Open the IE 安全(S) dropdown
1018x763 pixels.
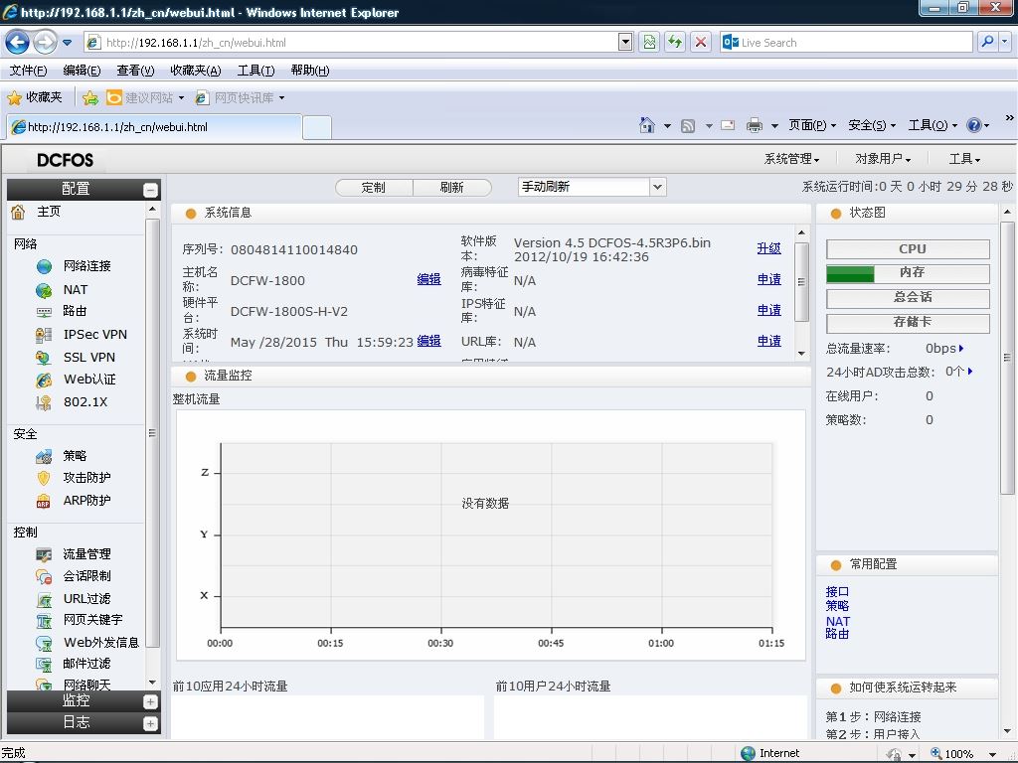coord(872,125)
